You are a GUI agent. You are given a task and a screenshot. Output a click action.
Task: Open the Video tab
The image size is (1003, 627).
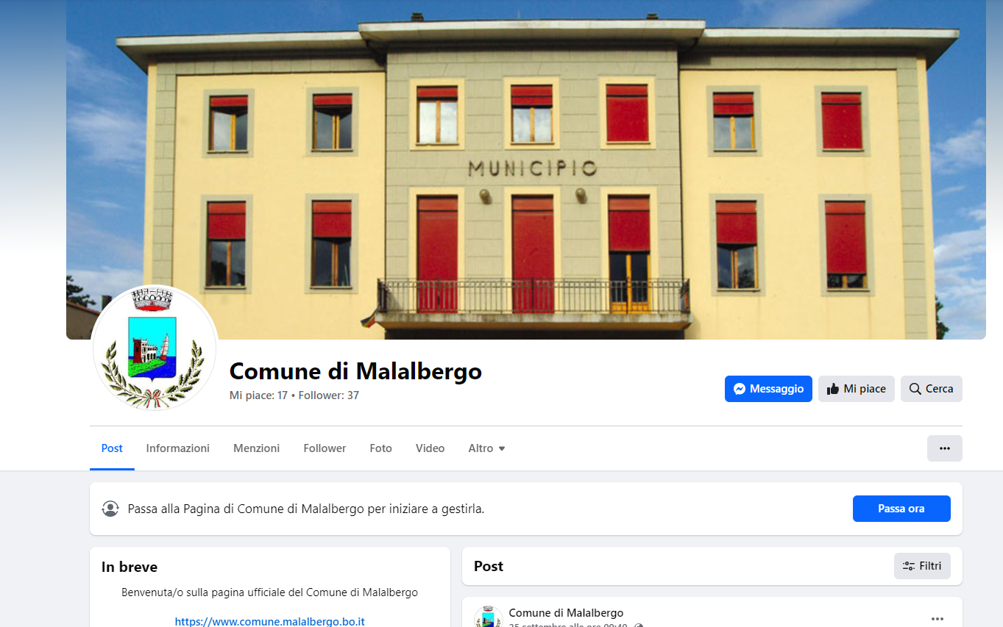coord(430,448)
